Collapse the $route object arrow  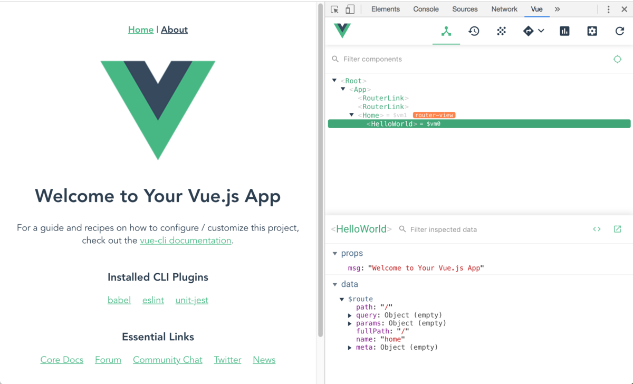tap(342, 299)
